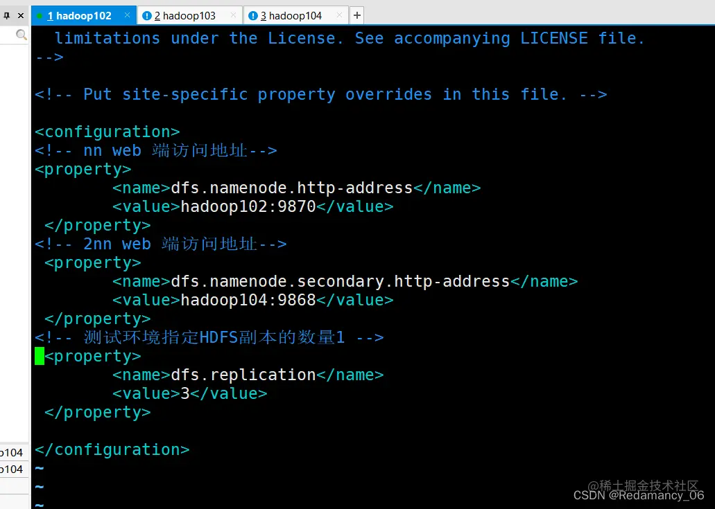Click the green cursor block before <property>
This screenshot has height=509, width=715.
[40, 356]
